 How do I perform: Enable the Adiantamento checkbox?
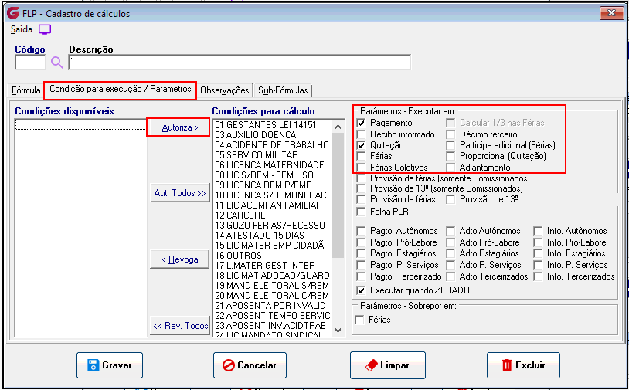point(451,167)
